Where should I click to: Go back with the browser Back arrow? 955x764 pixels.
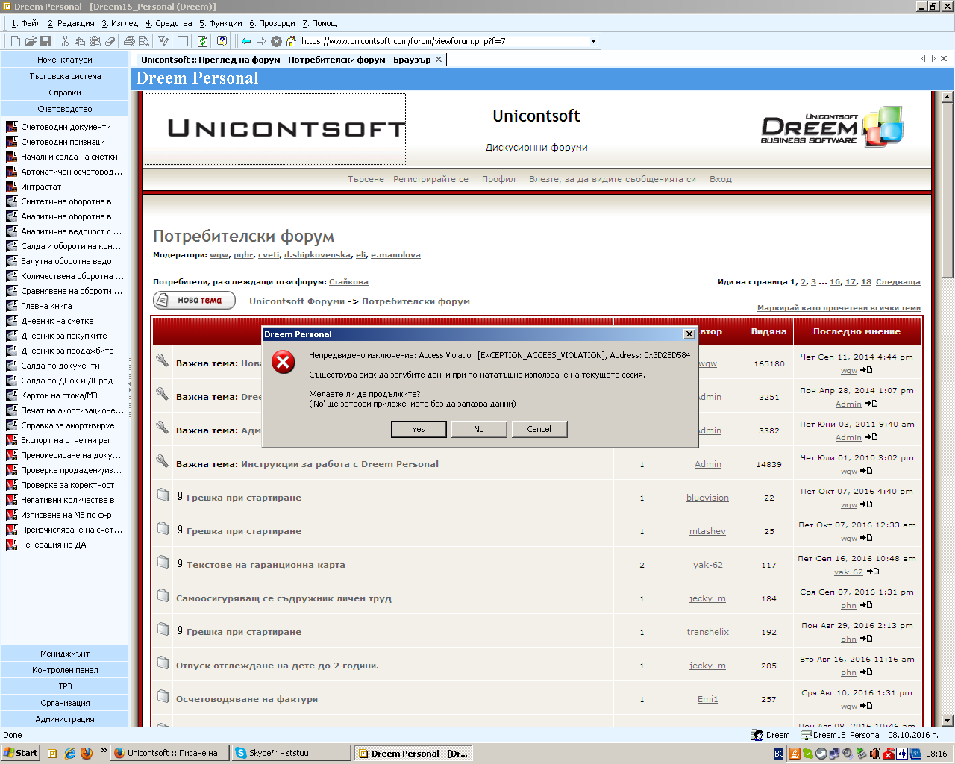(246, 41)
